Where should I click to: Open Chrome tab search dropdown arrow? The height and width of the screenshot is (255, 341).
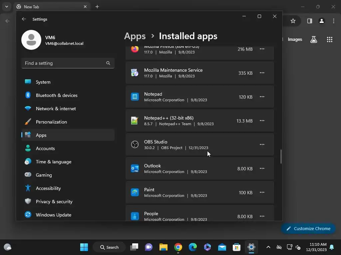pyautogui.click(x=7, y=7)
